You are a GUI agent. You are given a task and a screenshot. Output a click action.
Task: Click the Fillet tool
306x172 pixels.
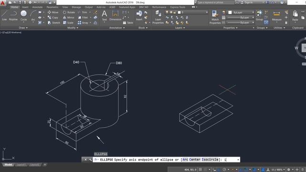[x=83, y=18]
